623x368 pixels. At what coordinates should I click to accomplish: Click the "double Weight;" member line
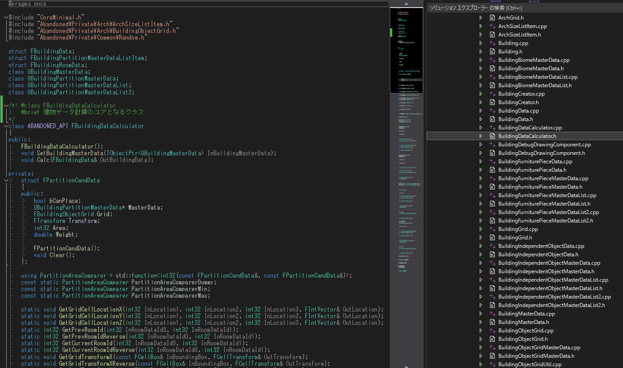56,235
